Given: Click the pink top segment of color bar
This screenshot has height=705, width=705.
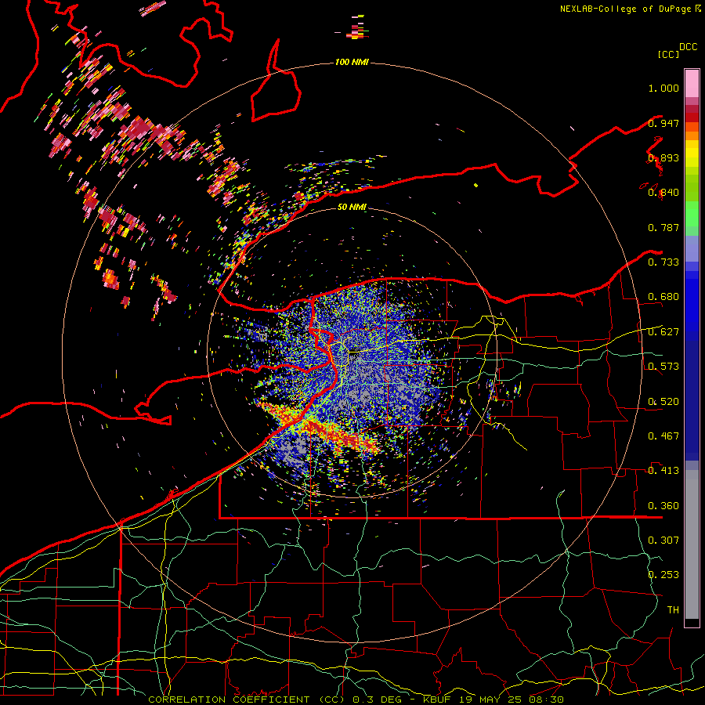Looking at the screenshot, I should pos(692,84).
